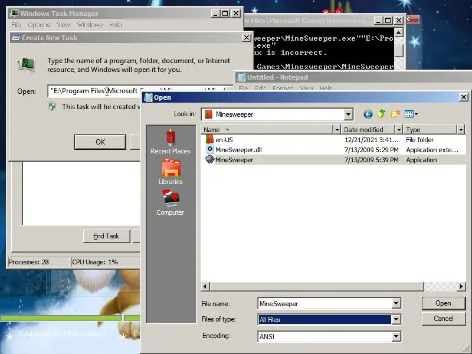Open Computer in the places bar
This screenshot has width=472, height=354.
[171, 203]
